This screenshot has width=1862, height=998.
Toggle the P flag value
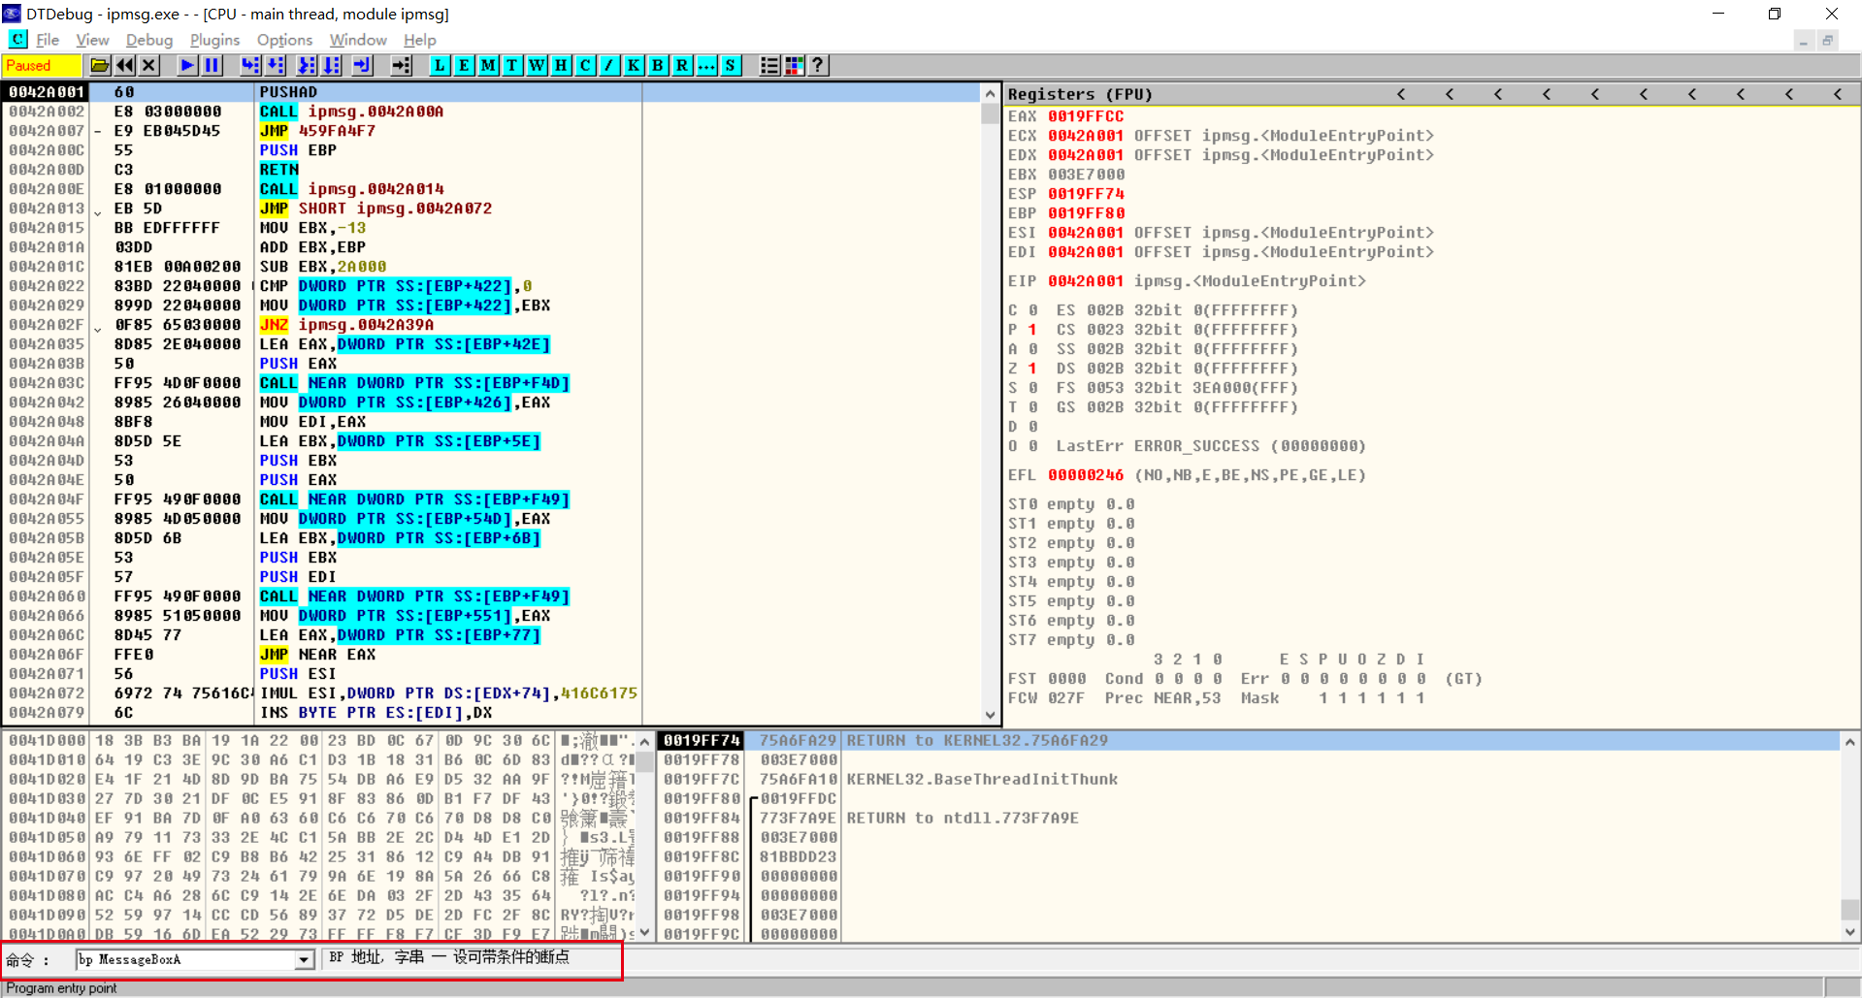click(1032, 330)
